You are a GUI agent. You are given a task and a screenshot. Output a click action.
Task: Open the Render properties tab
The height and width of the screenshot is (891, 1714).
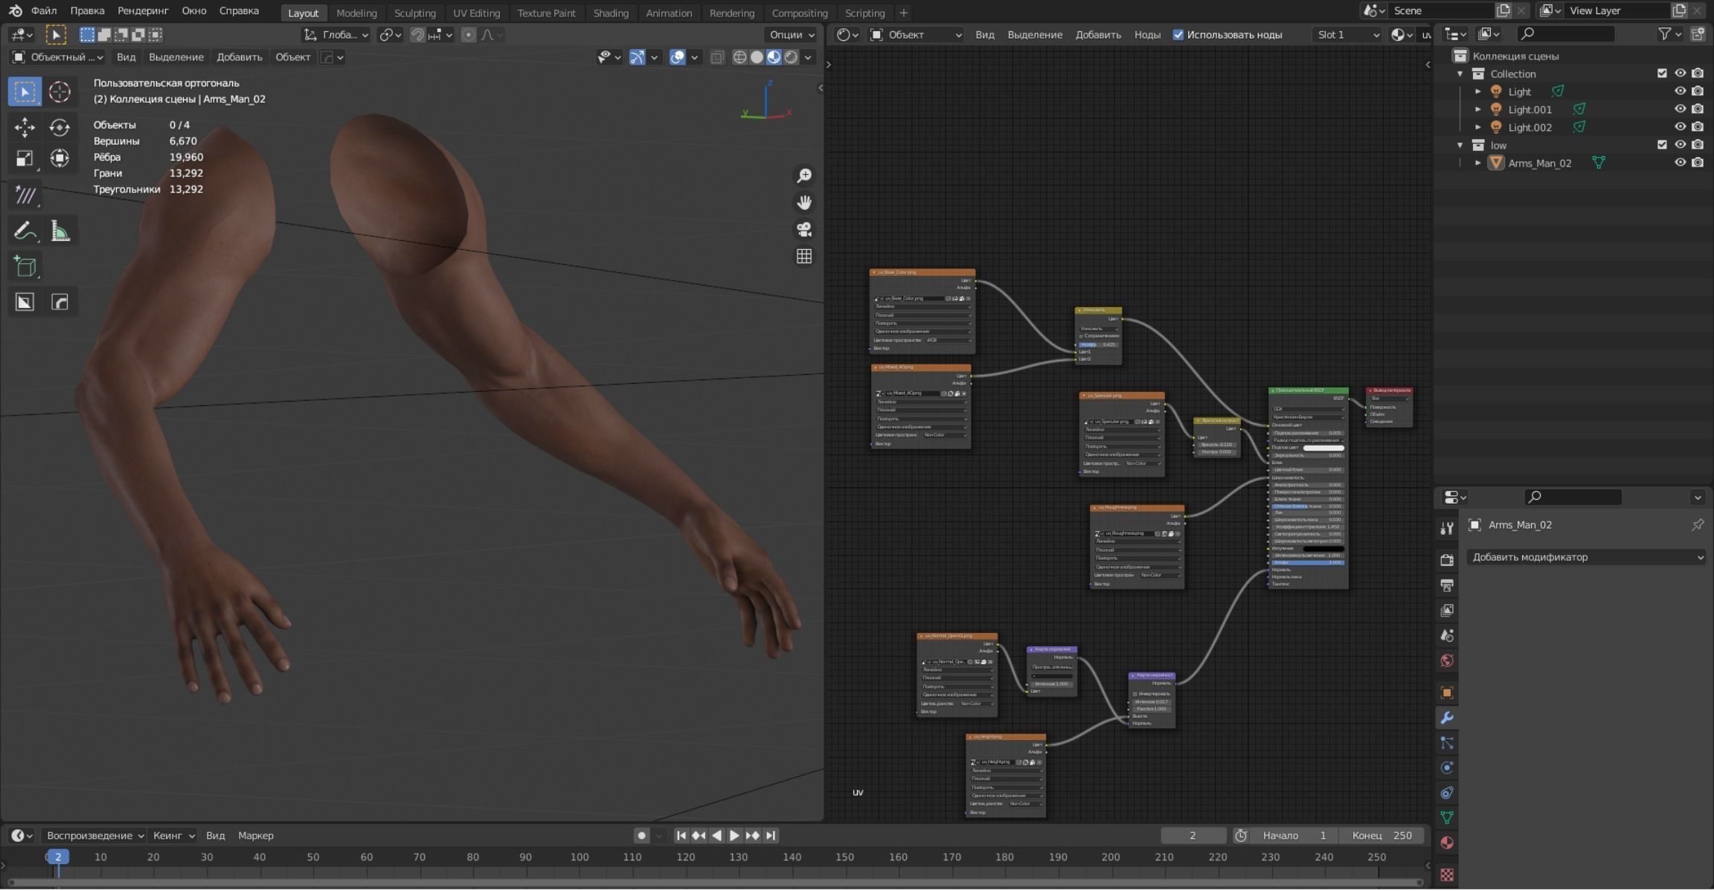coord(1447,560)
